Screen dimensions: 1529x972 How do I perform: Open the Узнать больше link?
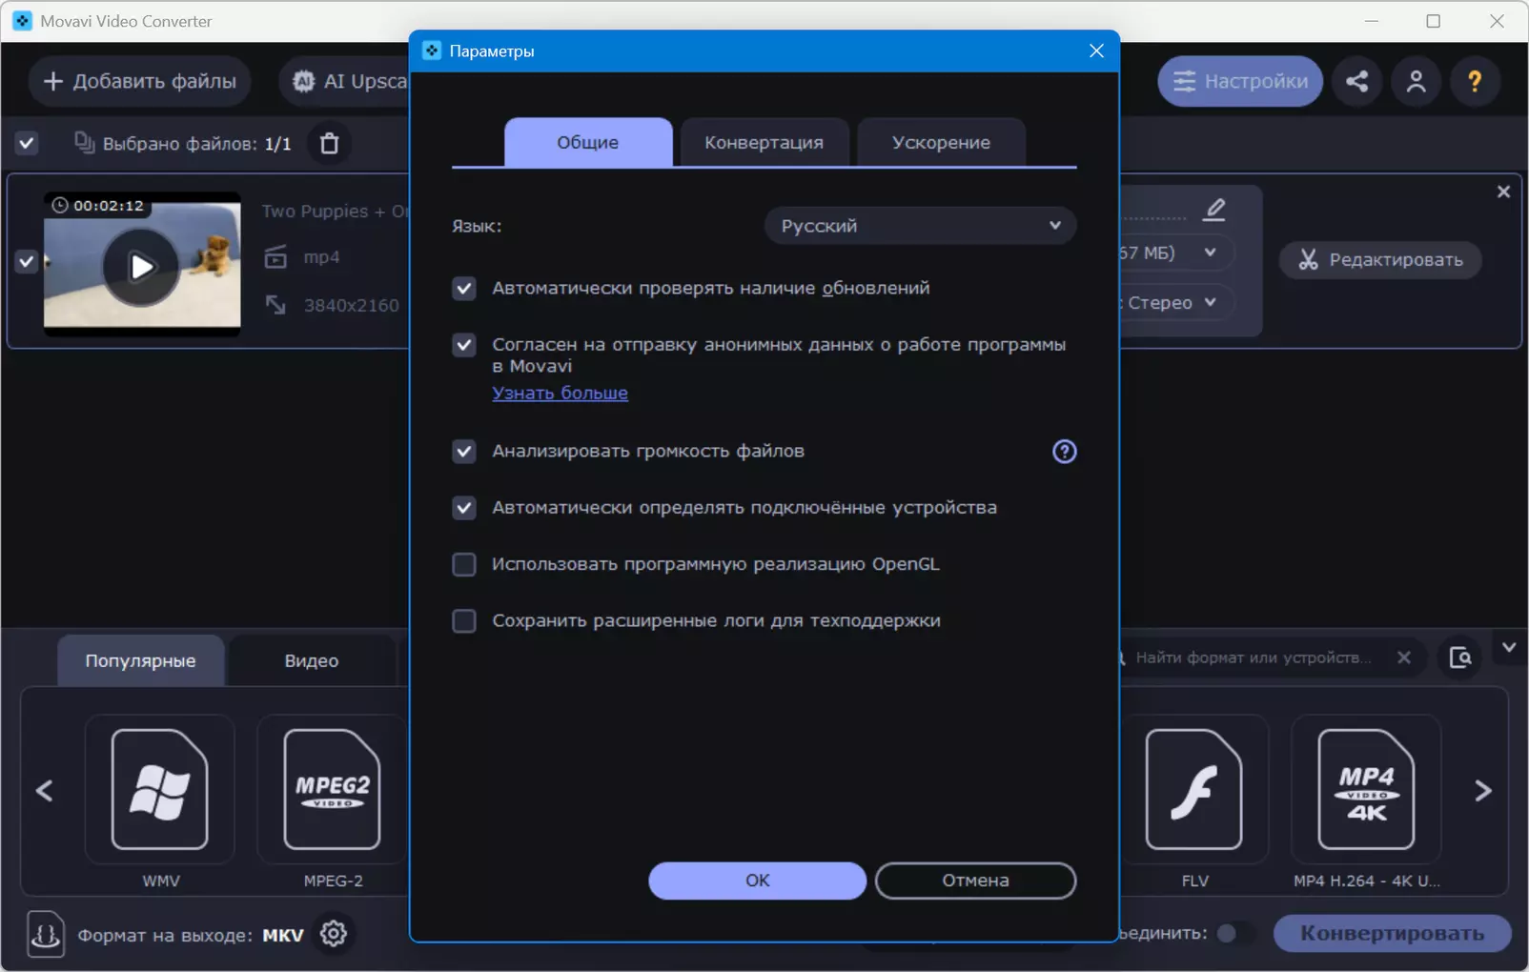pos(561,393)
